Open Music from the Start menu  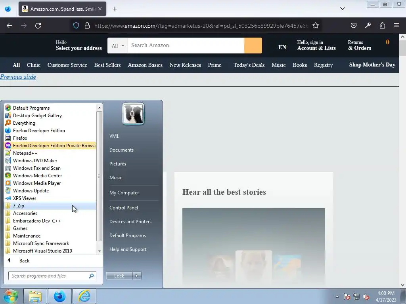click(115, 178)
